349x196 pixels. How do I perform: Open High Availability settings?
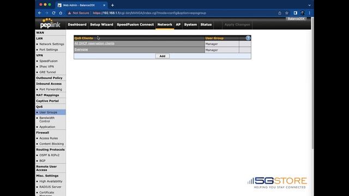[51, 181]
